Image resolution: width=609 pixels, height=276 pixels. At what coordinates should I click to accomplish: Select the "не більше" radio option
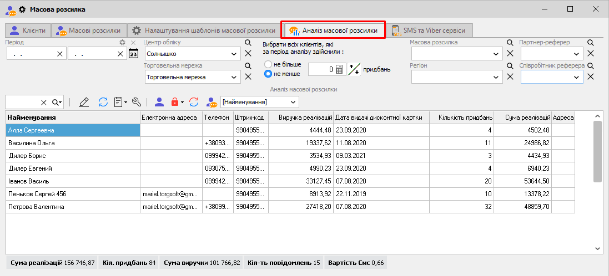coord(268,64)
